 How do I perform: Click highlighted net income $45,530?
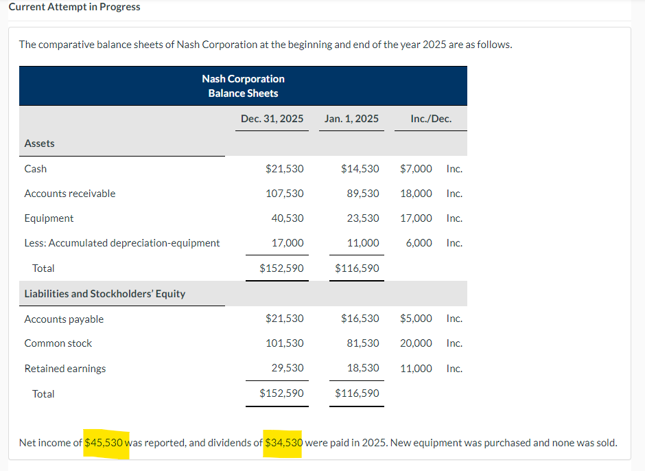click(x=104, y=443)
